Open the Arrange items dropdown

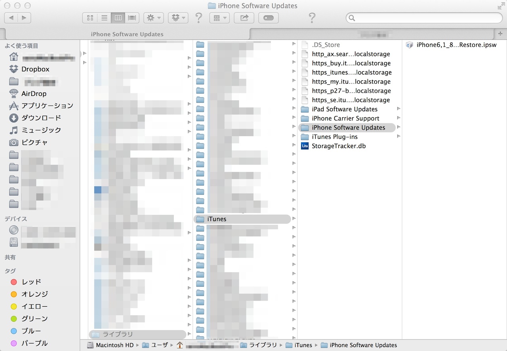(219, 18)
